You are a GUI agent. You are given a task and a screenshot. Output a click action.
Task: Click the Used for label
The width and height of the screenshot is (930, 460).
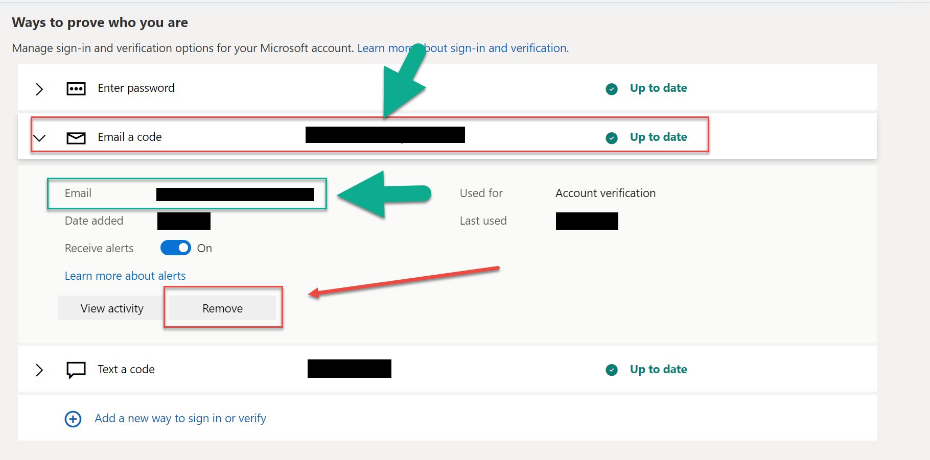click(481, 193)
